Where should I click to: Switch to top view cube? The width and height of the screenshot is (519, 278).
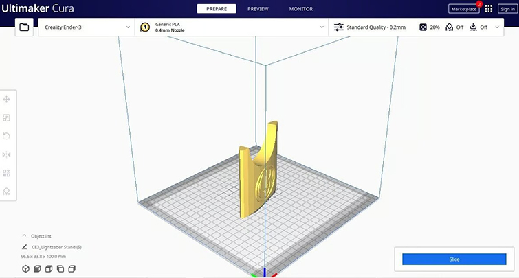point(49,269)
